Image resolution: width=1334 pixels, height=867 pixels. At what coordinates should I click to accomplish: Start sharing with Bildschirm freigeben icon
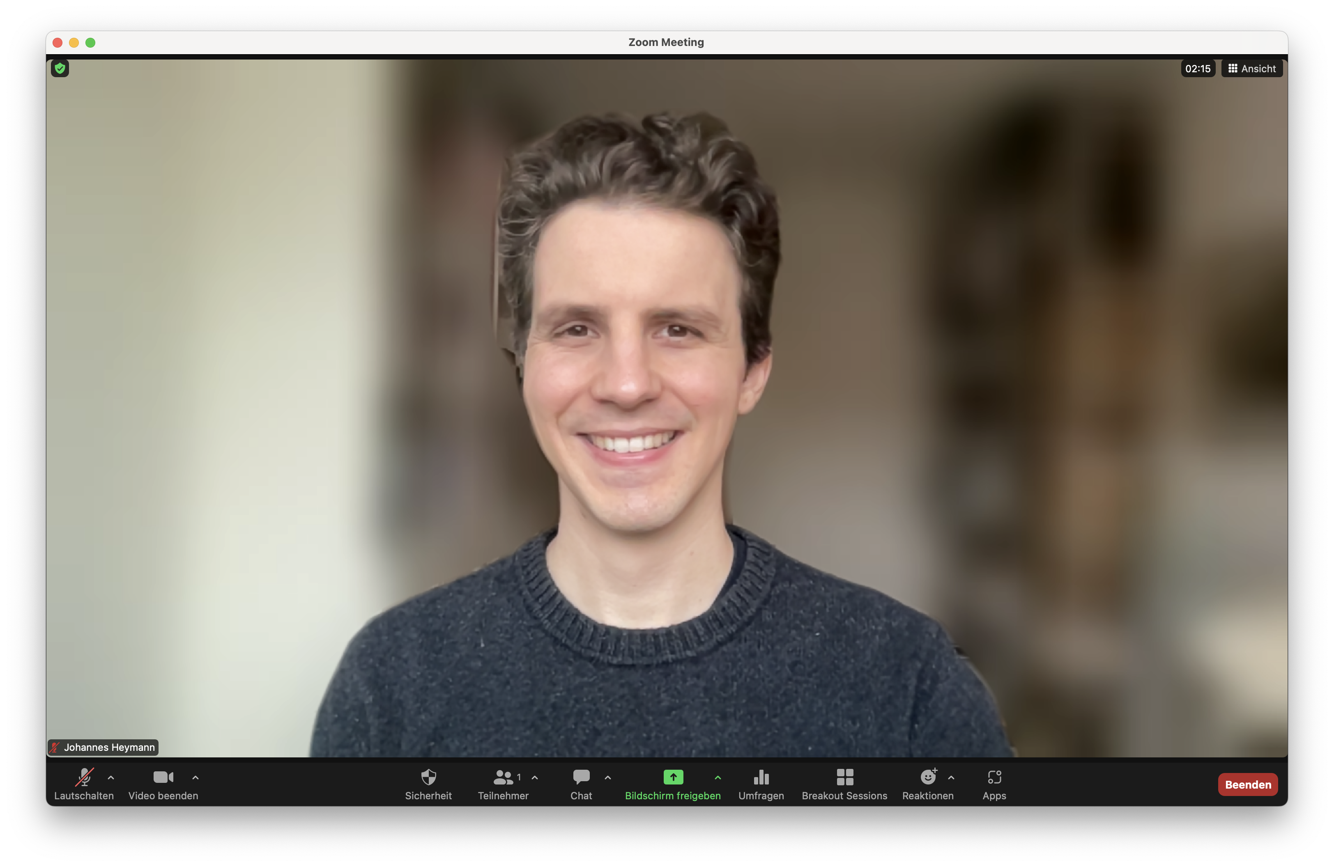[673, 778]
